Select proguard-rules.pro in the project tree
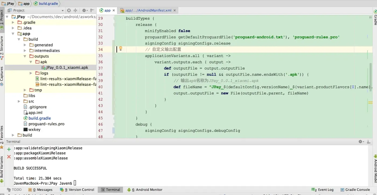This screenshot has height=195, width=377. [x=44, y=124]
